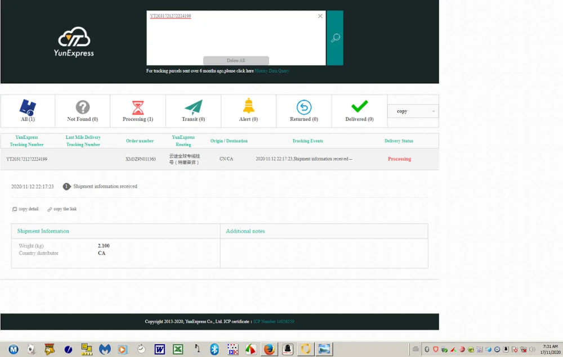563x357 pixels.
Task: Select the tracking row YT2031721272224199
Action: tap(220, 159)
